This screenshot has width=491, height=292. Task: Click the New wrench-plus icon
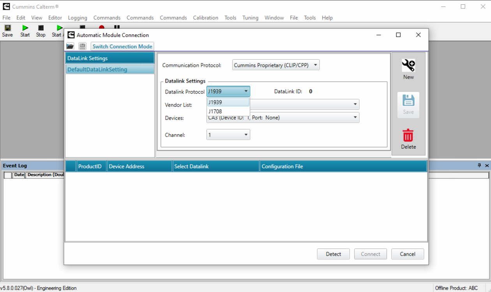408,66
